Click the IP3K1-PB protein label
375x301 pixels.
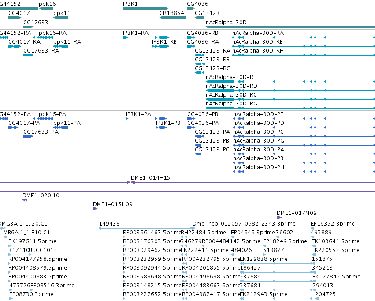click(x=168, y=123)
